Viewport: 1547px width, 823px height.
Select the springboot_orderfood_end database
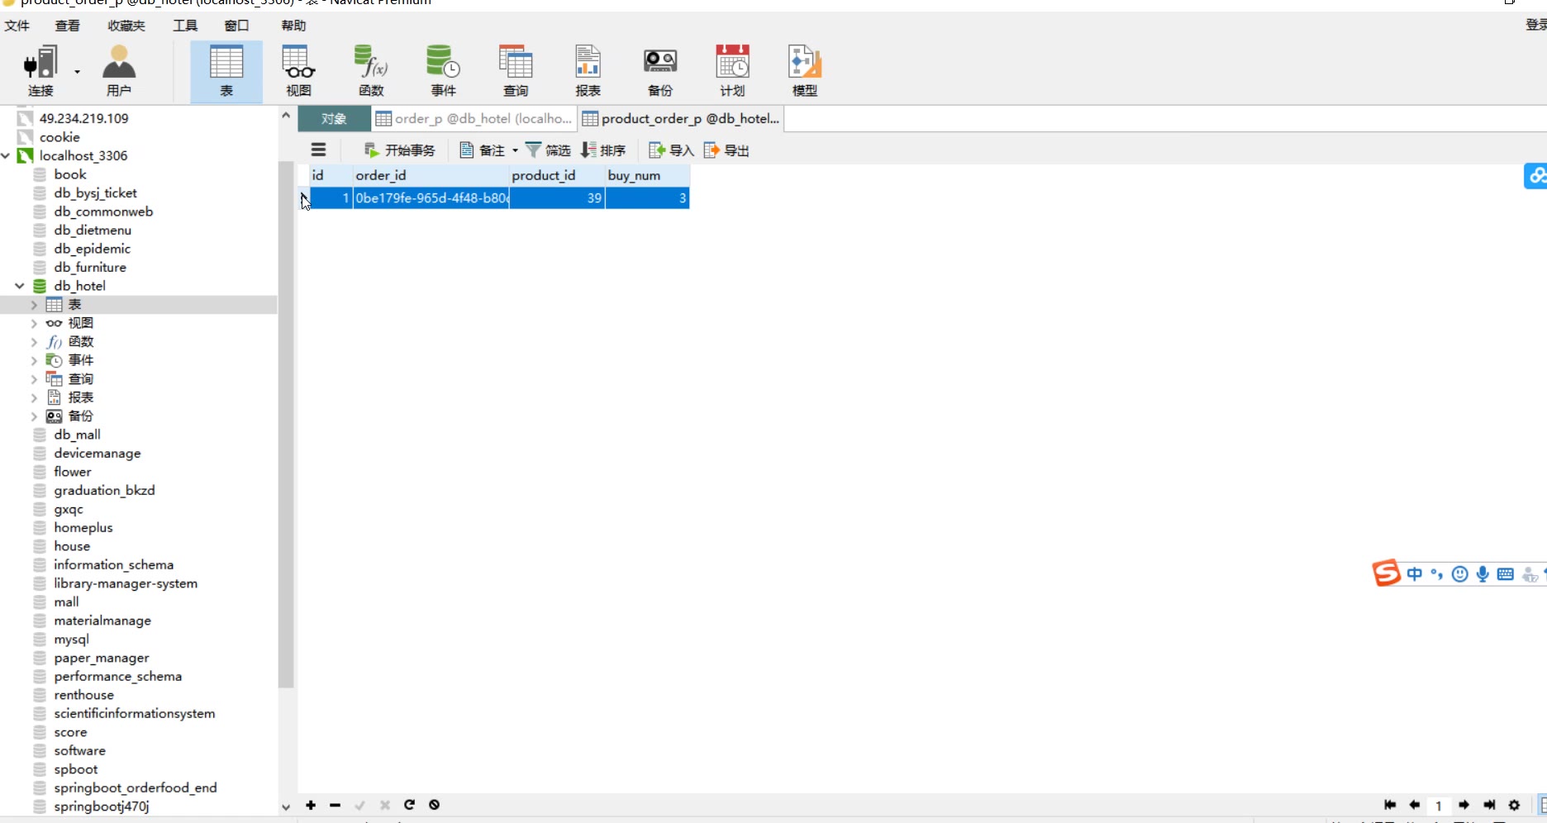136,787
